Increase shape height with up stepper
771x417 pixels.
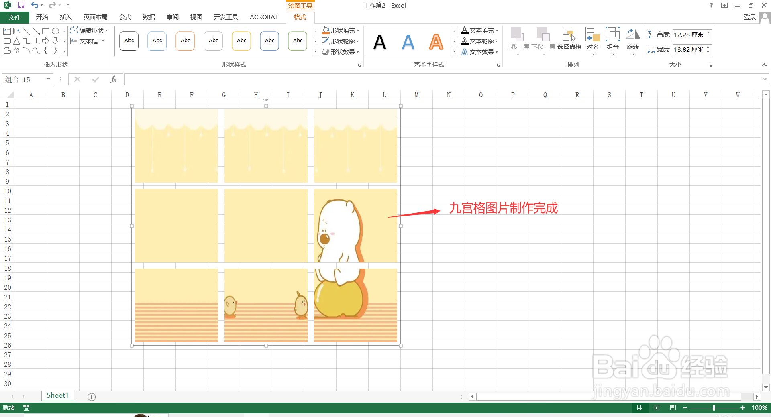[x=709, y=32]
